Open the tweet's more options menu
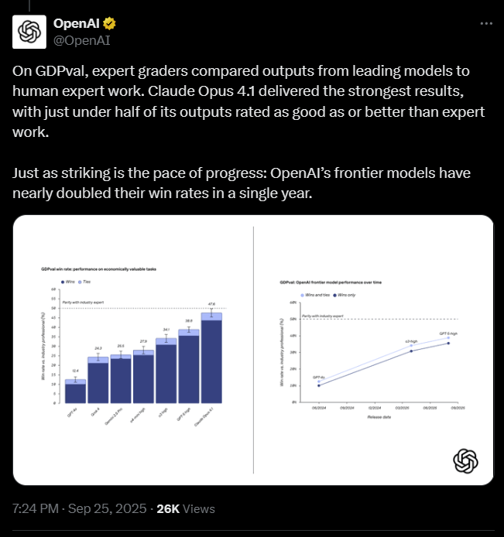The width and height of the screenshot is (504, 537). [485, 24]
